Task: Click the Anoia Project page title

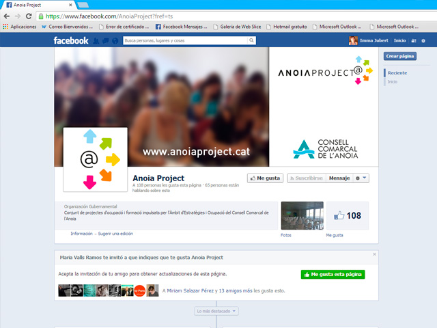Action: tap(158, 178)
